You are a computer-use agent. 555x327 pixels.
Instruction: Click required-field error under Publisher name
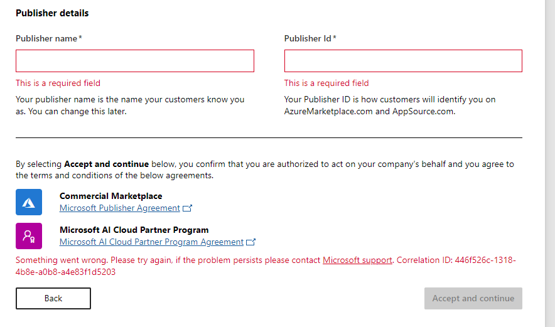(58, 83)
